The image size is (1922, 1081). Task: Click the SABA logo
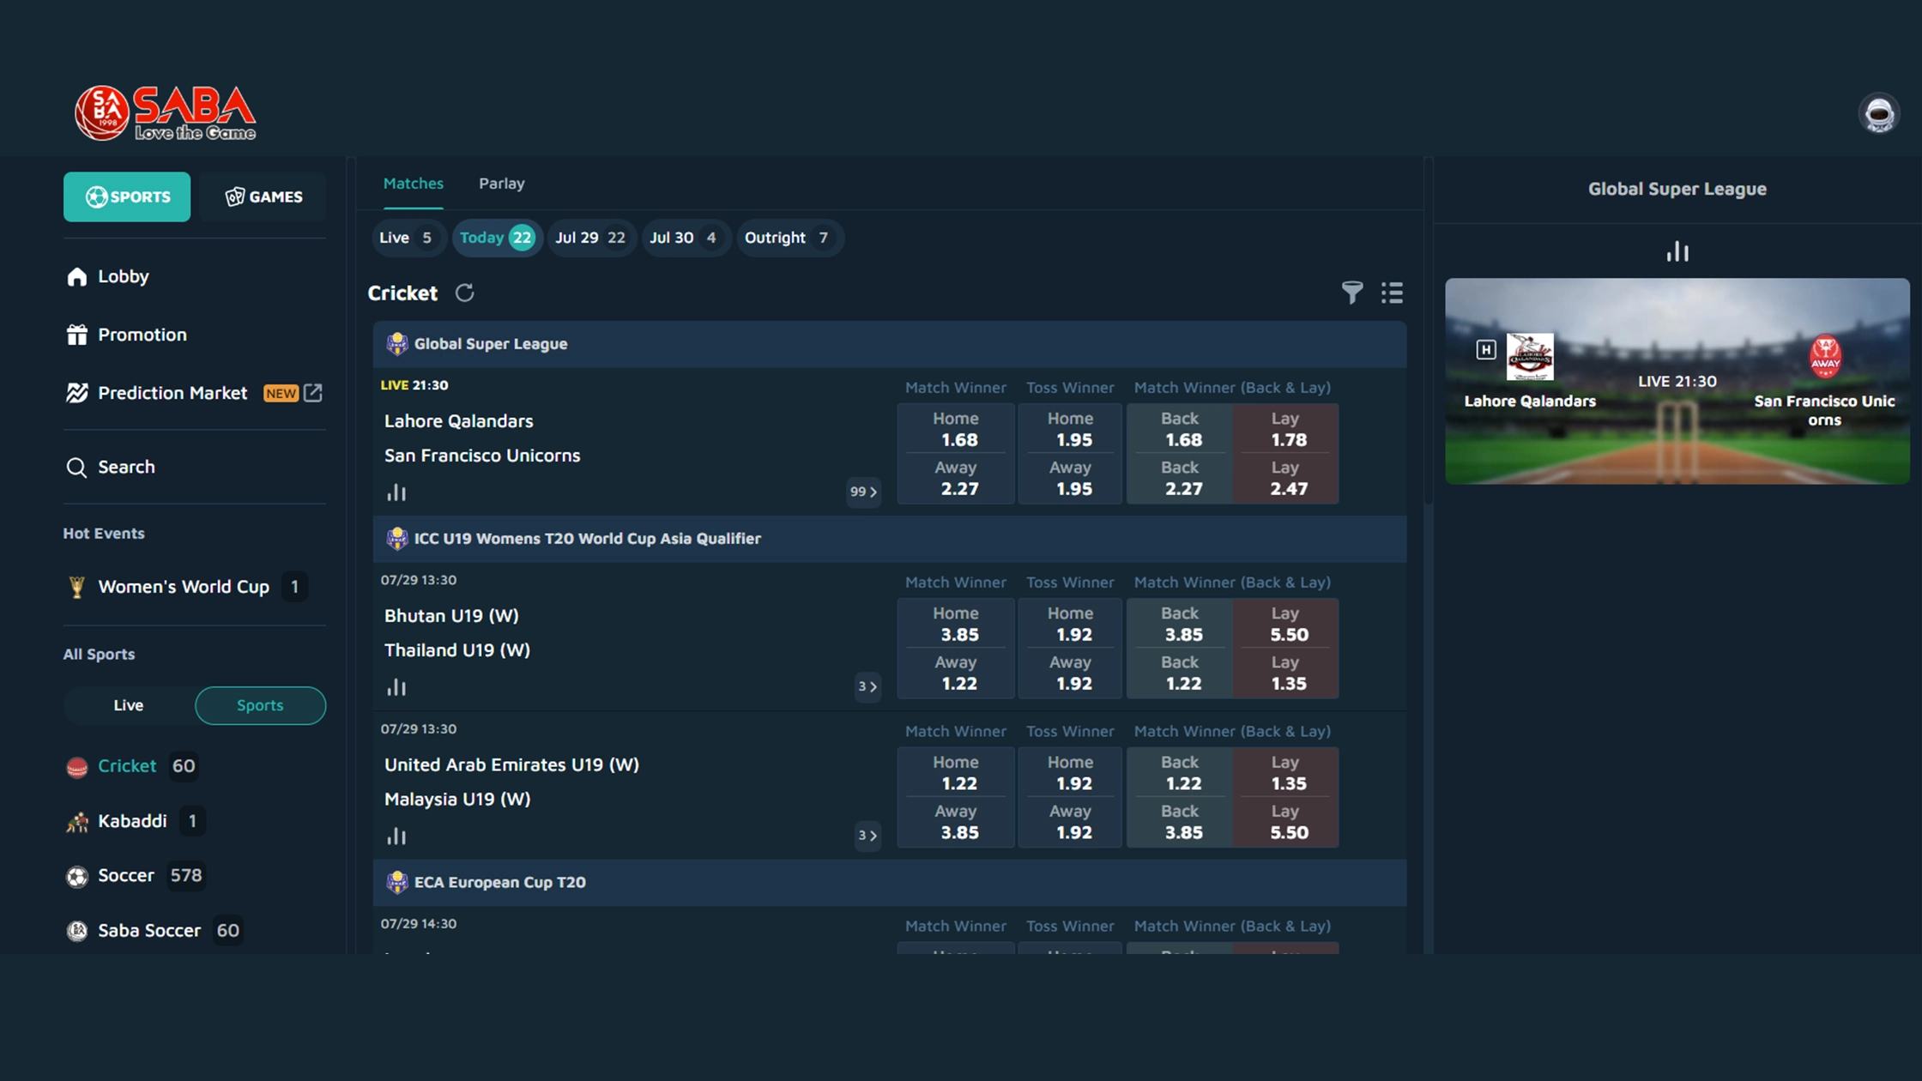pos(165,112)
